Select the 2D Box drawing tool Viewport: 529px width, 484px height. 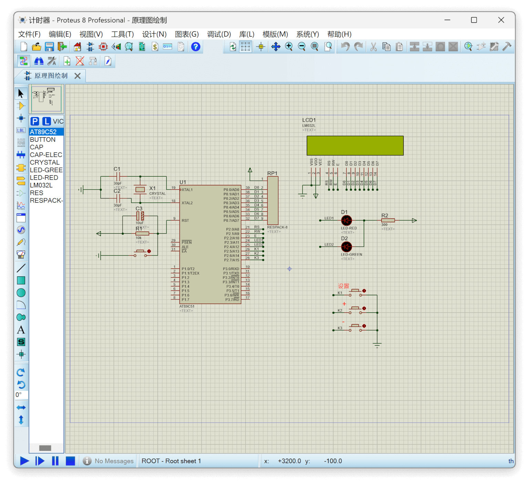click(x=21, y=280)
